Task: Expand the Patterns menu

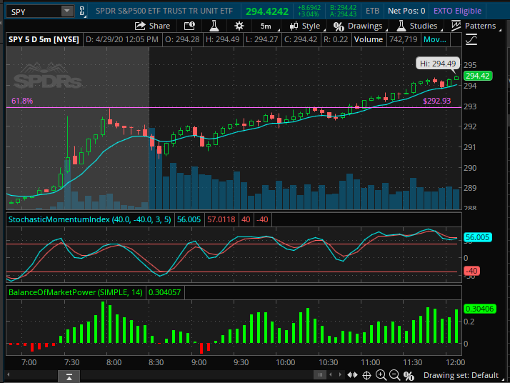Action: pyautogui.click(x=476, y=26)
